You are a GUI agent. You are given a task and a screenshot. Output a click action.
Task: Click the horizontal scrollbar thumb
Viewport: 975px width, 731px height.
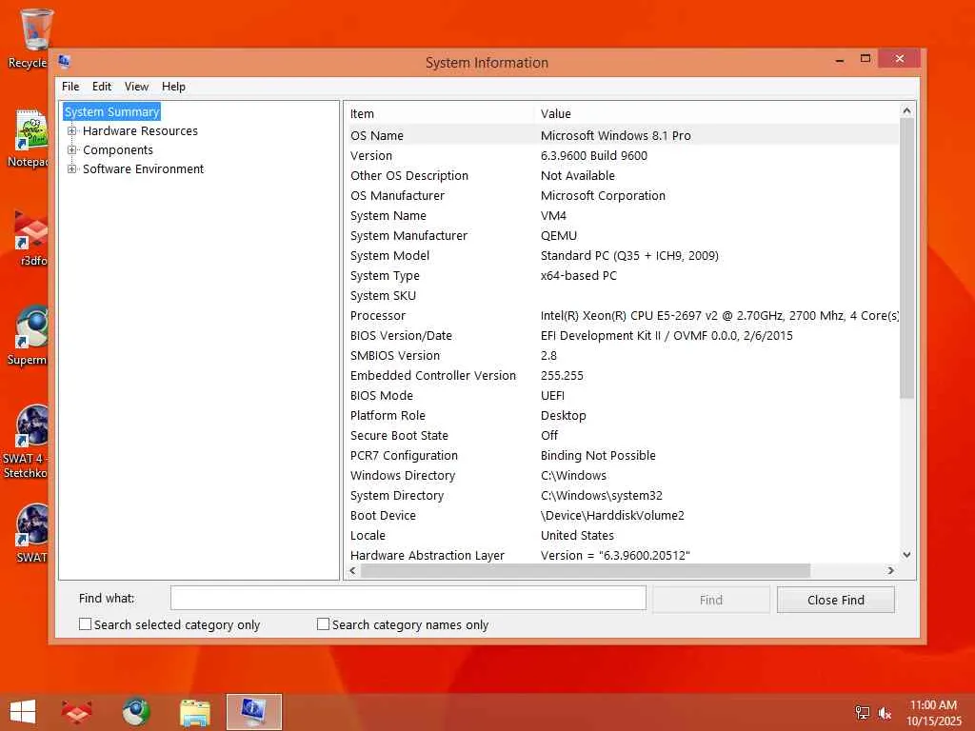pyautogui.click(x=586, y=571)
